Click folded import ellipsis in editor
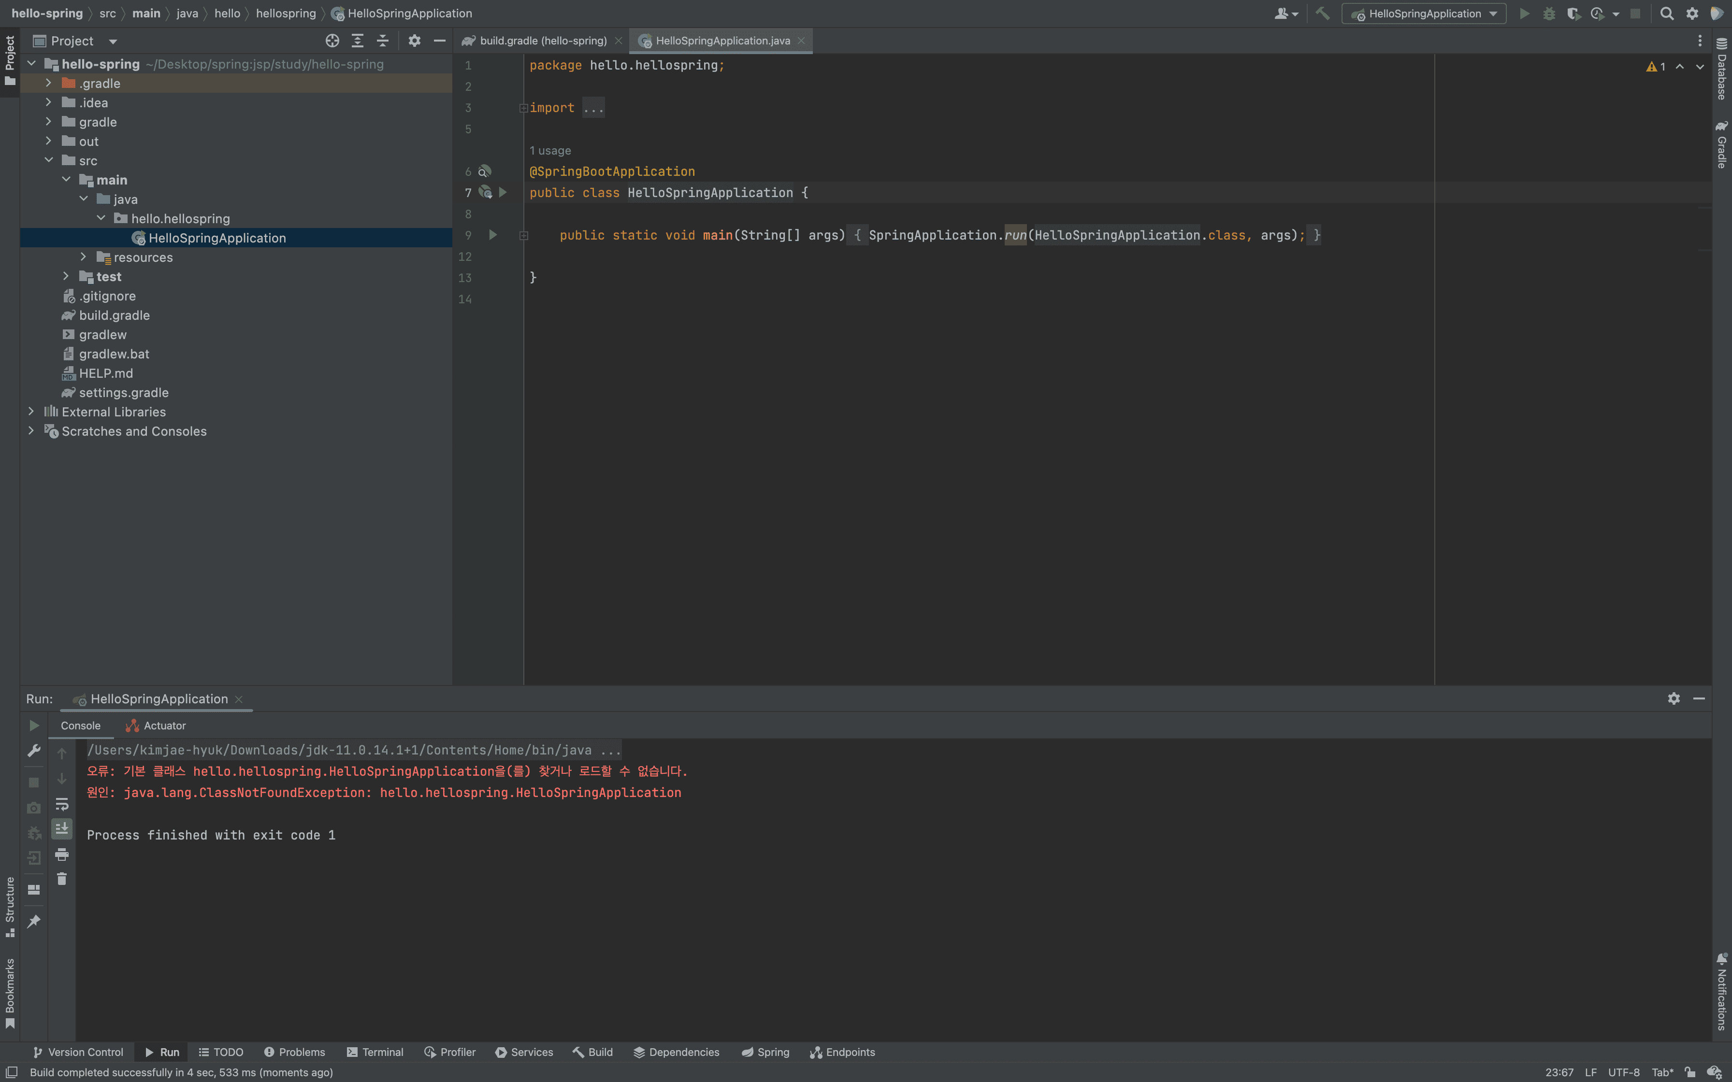 click(593, 108)
